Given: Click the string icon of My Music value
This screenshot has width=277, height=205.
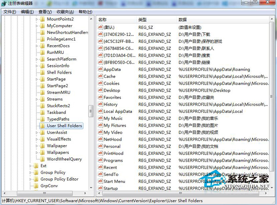Looking at the screenshot, I should 100,118.
